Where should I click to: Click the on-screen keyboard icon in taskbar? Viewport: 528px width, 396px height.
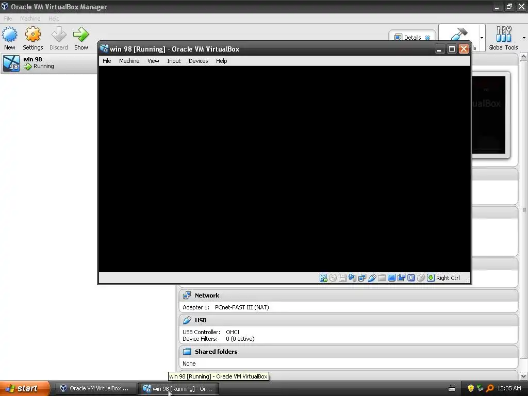(x=452, y=389)
